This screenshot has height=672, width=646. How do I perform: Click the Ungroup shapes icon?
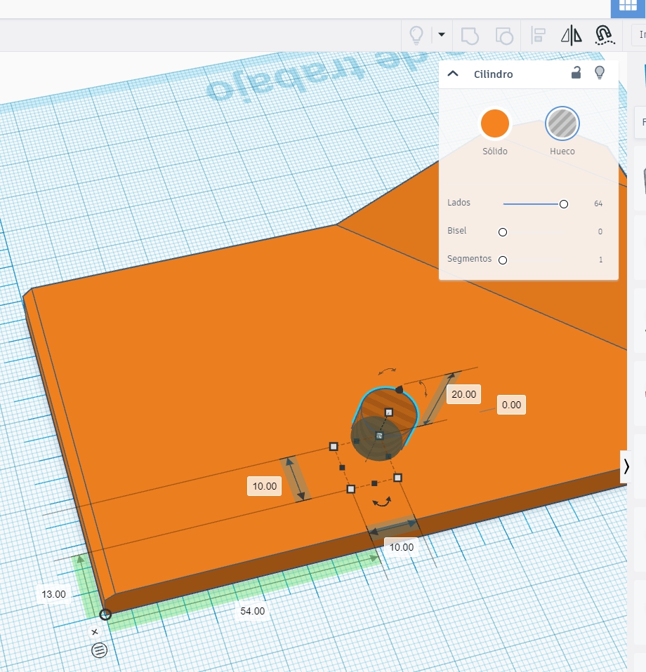(503, 34)
